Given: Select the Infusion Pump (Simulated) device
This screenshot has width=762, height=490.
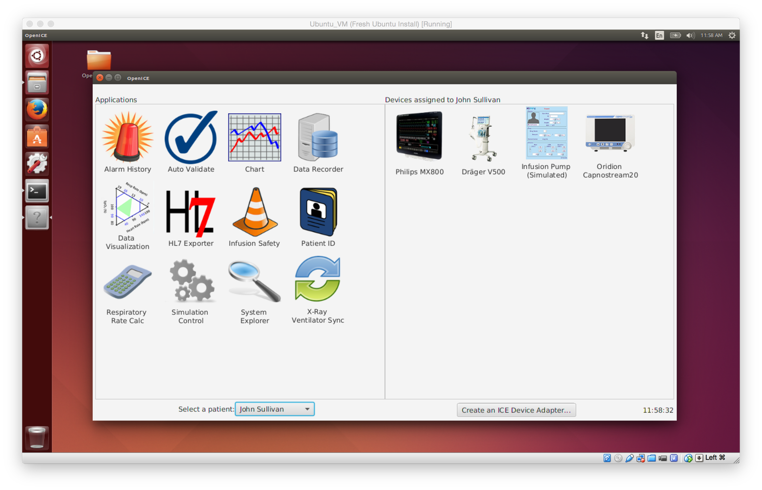Looking at the screenshot, I should coord(546,143).
